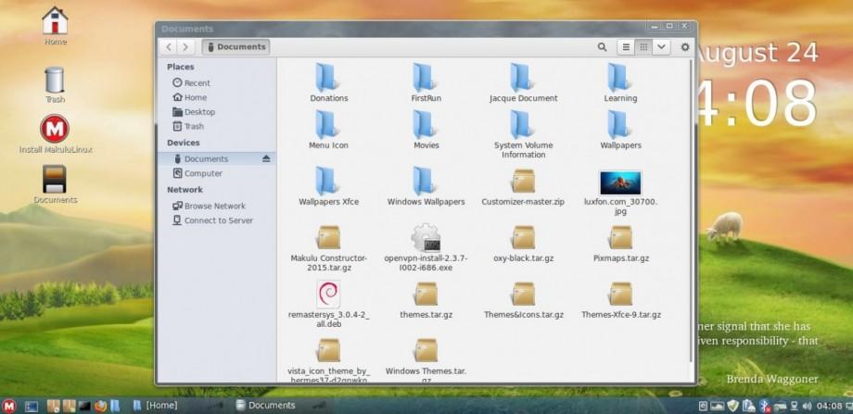Open the Makulu start menu button

click(x=8, y=406)
